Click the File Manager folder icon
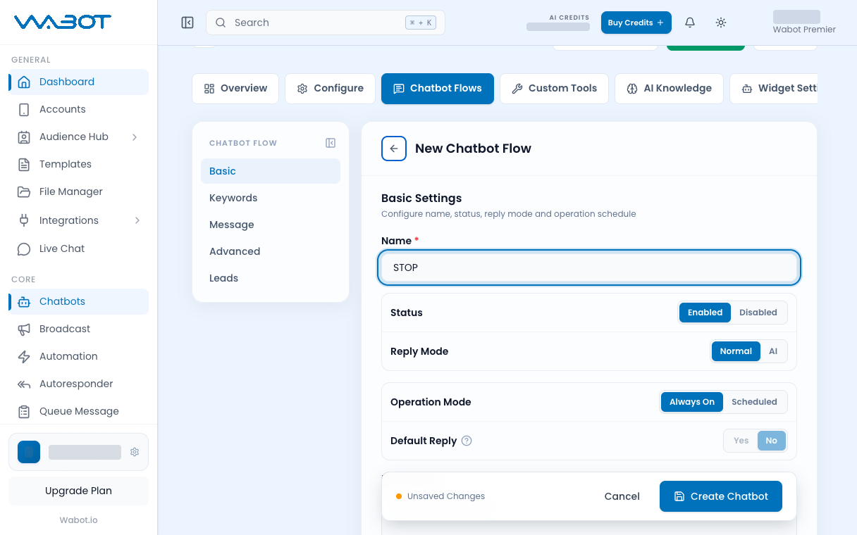 coord(24,191)
